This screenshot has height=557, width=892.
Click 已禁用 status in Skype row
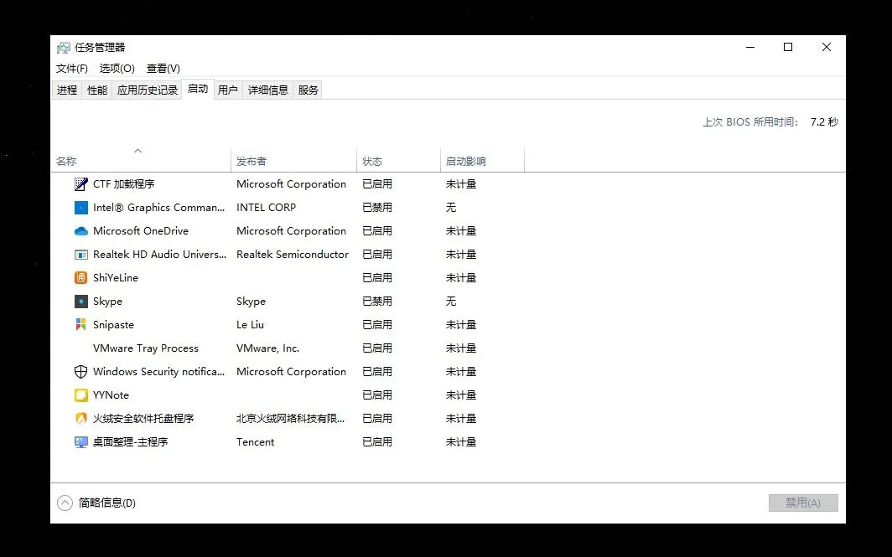(377, 302)
